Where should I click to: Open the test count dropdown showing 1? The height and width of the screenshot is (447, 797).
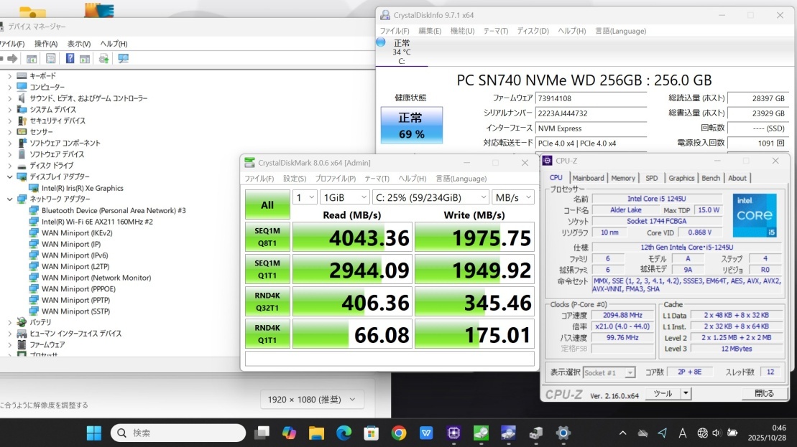(305, 197)
